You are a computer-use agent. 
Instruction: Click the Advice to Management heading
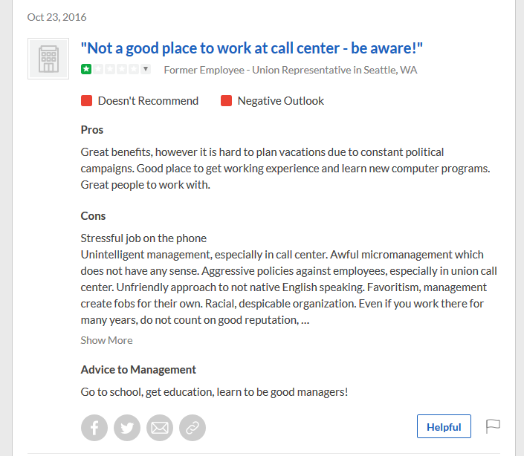click(x=138, y=370)
